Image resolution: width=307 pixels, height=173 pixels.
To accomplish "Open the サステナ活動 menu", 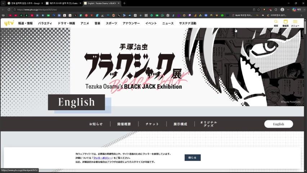I will (x=188, y=23).
